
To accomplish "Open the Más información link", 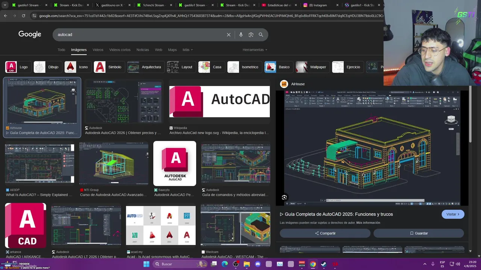I will pyautogui.click(x=368, y=223).
